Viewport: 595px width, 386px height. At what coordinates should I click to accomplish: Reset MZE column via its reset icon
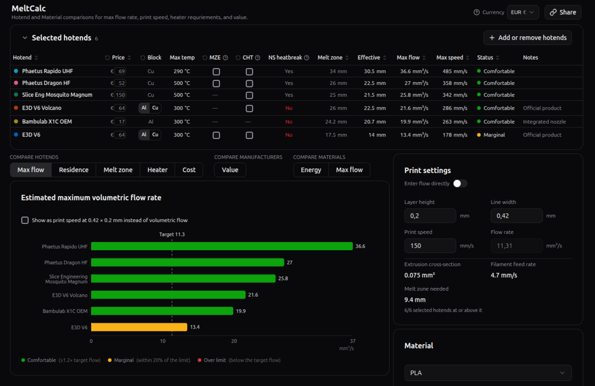[x=205, y=58]
